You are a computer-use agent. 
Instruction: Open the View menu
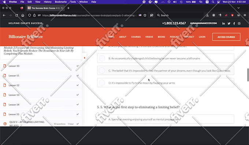pos(38,2)
